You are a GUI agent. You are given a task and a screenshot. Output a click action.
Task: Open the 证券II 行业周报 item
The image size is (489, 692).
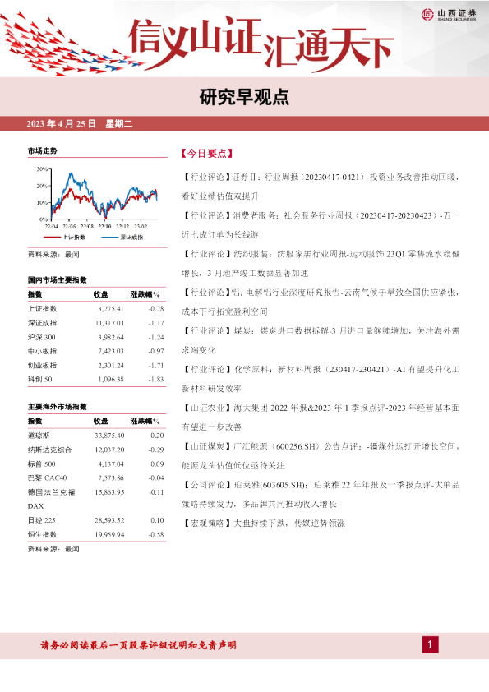(x=321, y=187)
